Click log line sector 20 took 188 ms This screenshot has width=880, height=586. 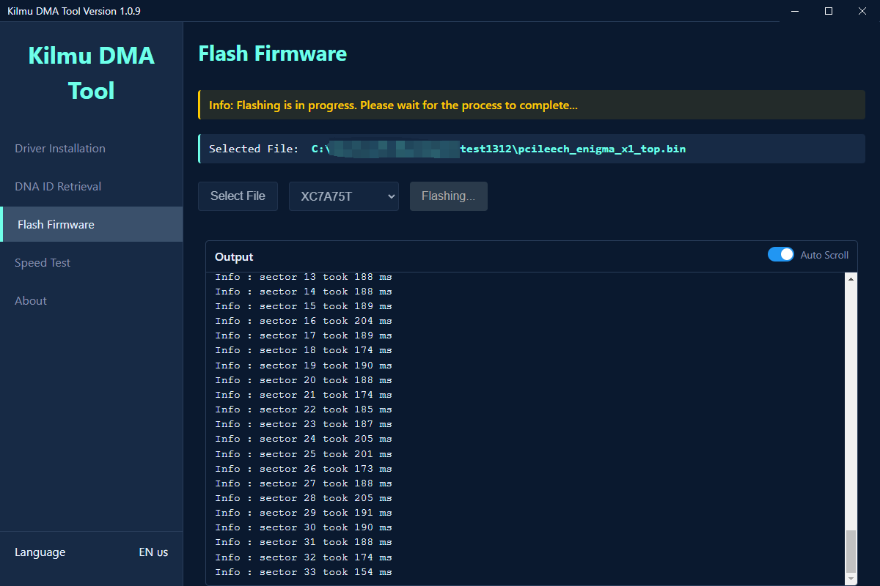pos(304,380)
